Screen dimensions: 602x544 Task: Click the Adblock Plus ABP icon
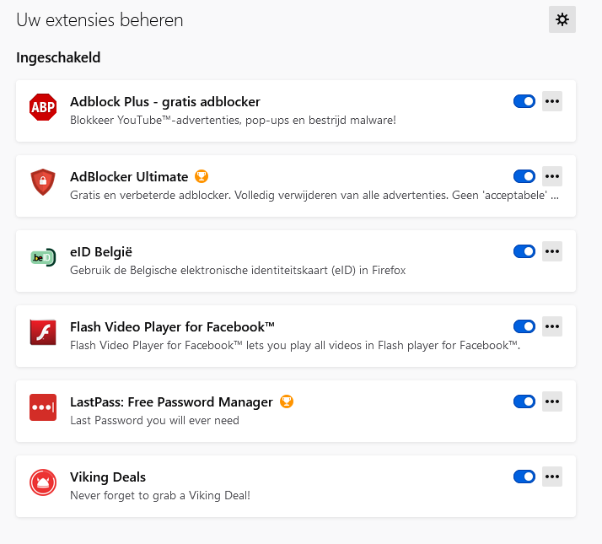point(43,107)
